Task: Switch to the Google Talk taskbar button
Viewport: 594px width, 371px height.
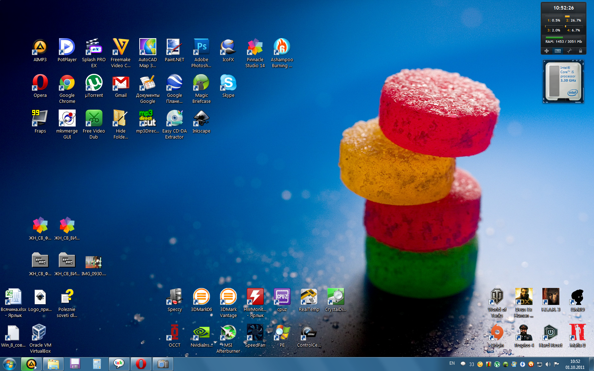Action: 119,364
